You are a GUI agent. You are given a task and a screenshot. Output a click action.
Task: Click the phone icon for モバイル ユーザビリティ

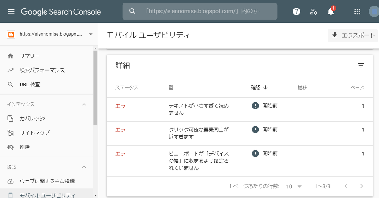pos(10,195)
